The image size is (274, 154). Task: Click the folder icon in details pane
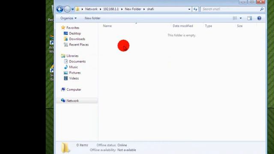[x=66, y=148]
